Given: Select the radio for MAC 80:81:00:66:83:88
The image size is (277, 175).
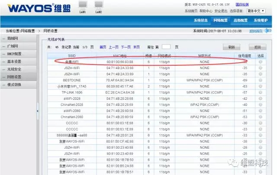Looking at the screenshot, I should tap(261, 62).
